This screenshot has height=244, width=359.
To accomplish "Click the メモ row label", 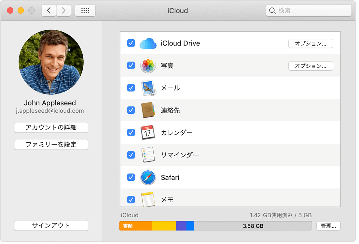I will point(167,200).
